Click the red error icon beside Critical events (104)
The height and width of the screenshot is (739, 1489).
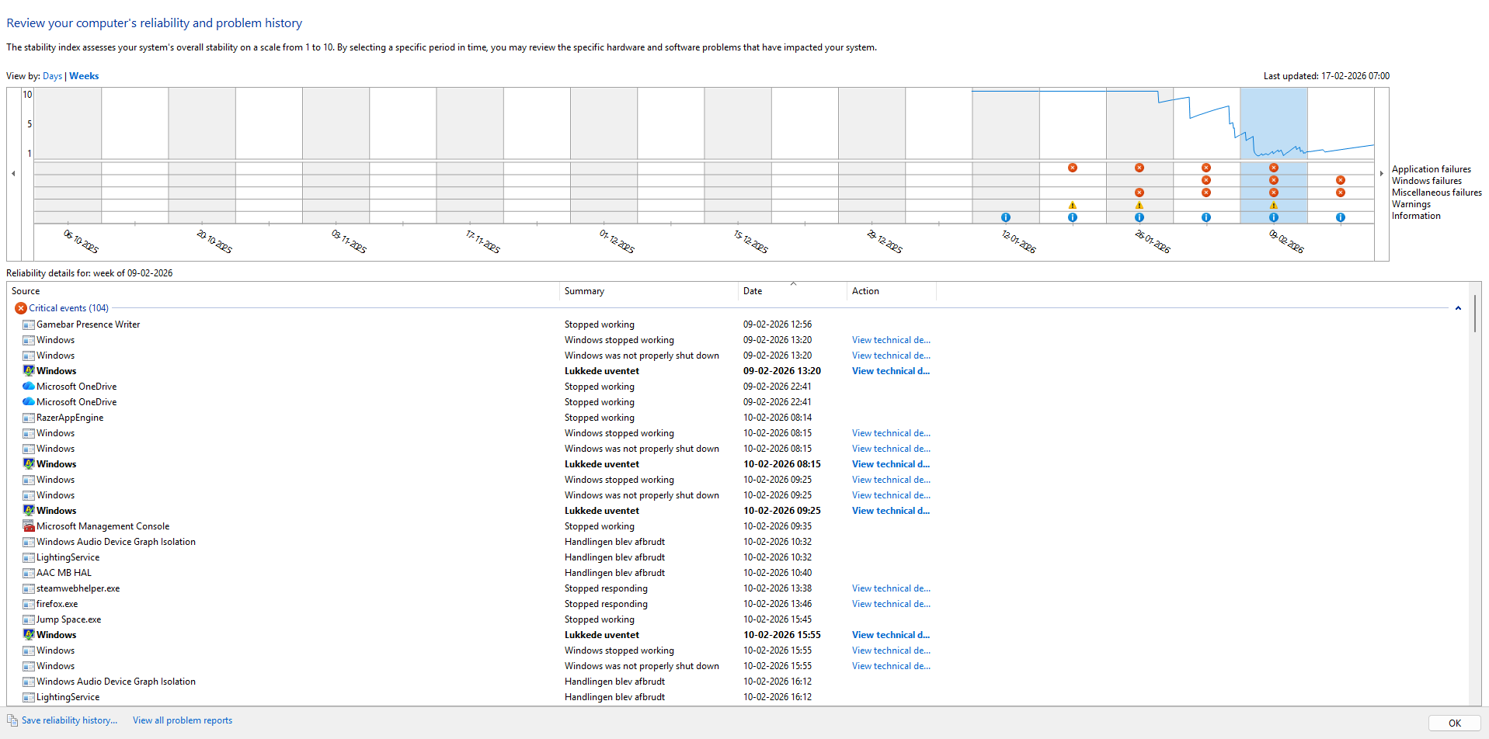[21, 308]
